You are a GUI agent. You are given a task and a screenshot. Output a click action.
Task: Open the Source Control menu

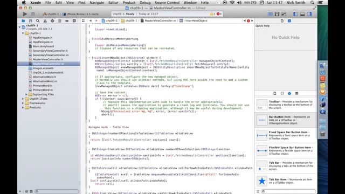click(167, 3)
